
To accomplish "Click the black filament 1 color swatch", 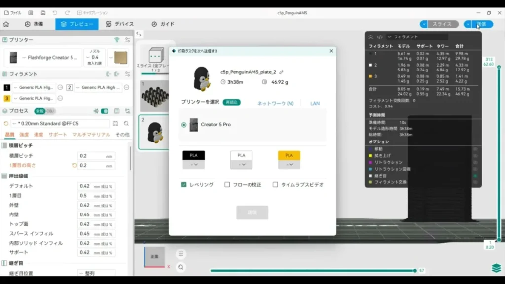I will tap(7, 88).
